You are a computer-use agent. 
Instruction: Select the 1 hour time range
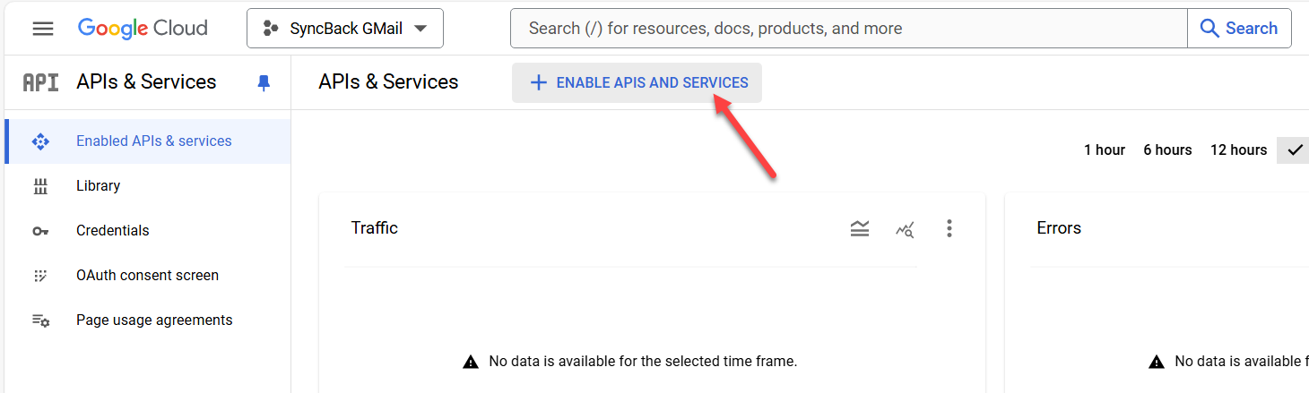tap(1105, 150)
